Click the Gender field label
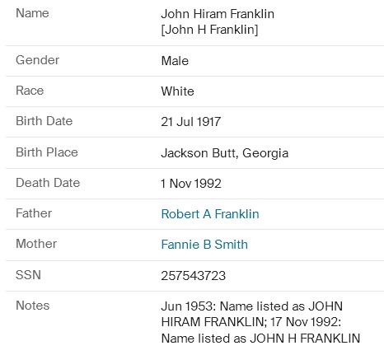Screen dimensions: 384x355 [37, 60]
